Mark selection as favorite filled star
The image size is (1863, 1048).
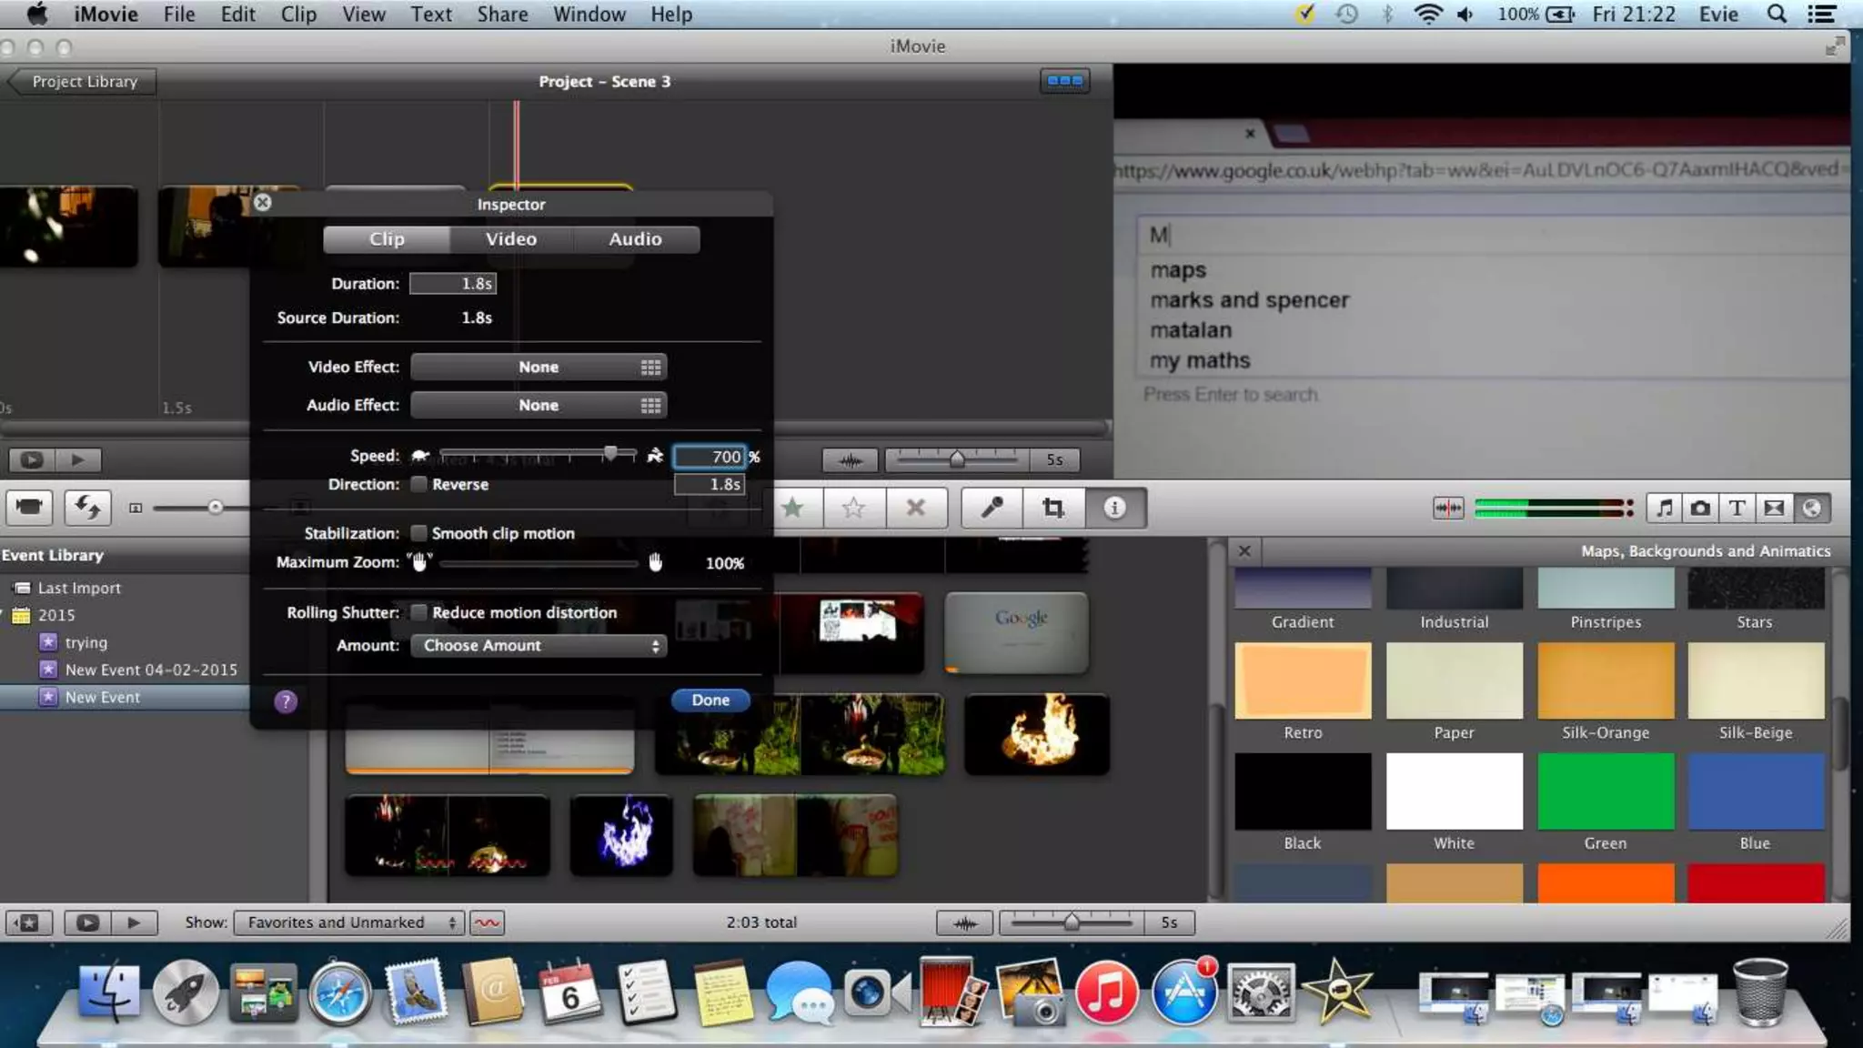[793, 508]
